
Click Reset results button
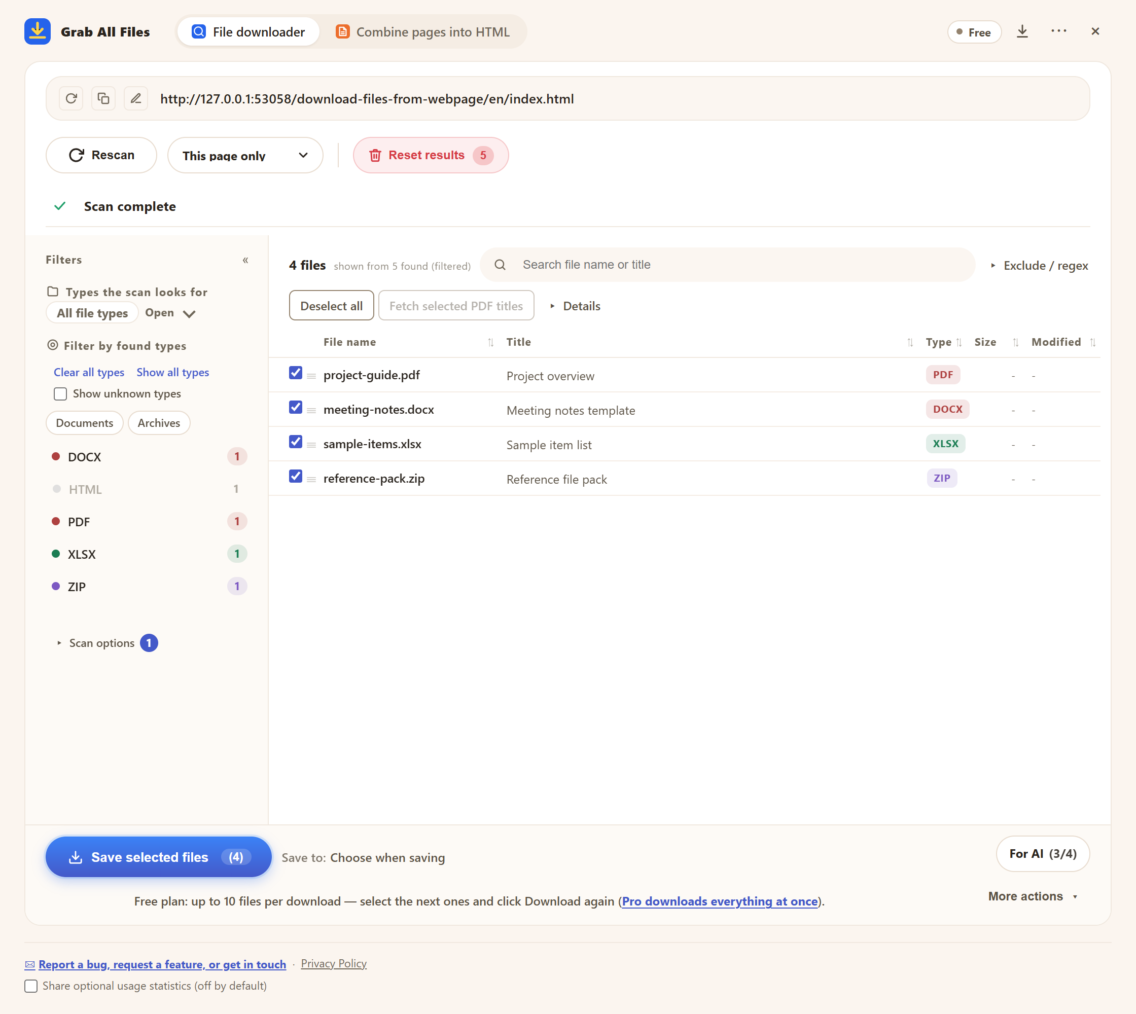pos(431,156)
